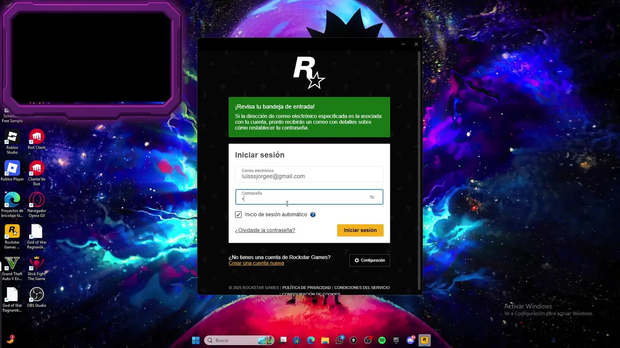The height and width of the screenshot is (348, 620).
Task: Open CONDICIONES DEL SERVICIO link
Action: click(362, 288)
